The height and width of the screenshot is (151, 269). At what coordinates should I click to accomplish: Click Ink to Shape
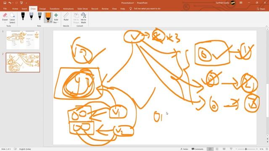76,18
